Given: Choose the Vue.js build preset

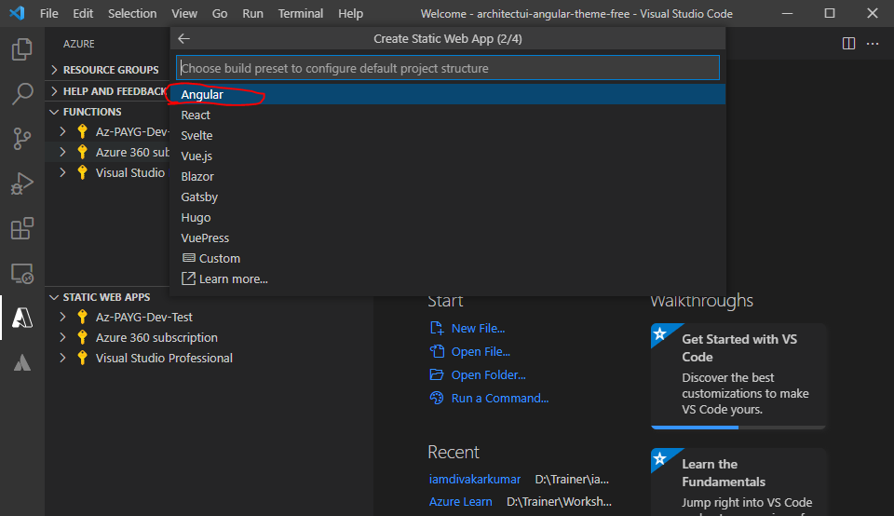Looking at the screenshot, I should [448, 156].
